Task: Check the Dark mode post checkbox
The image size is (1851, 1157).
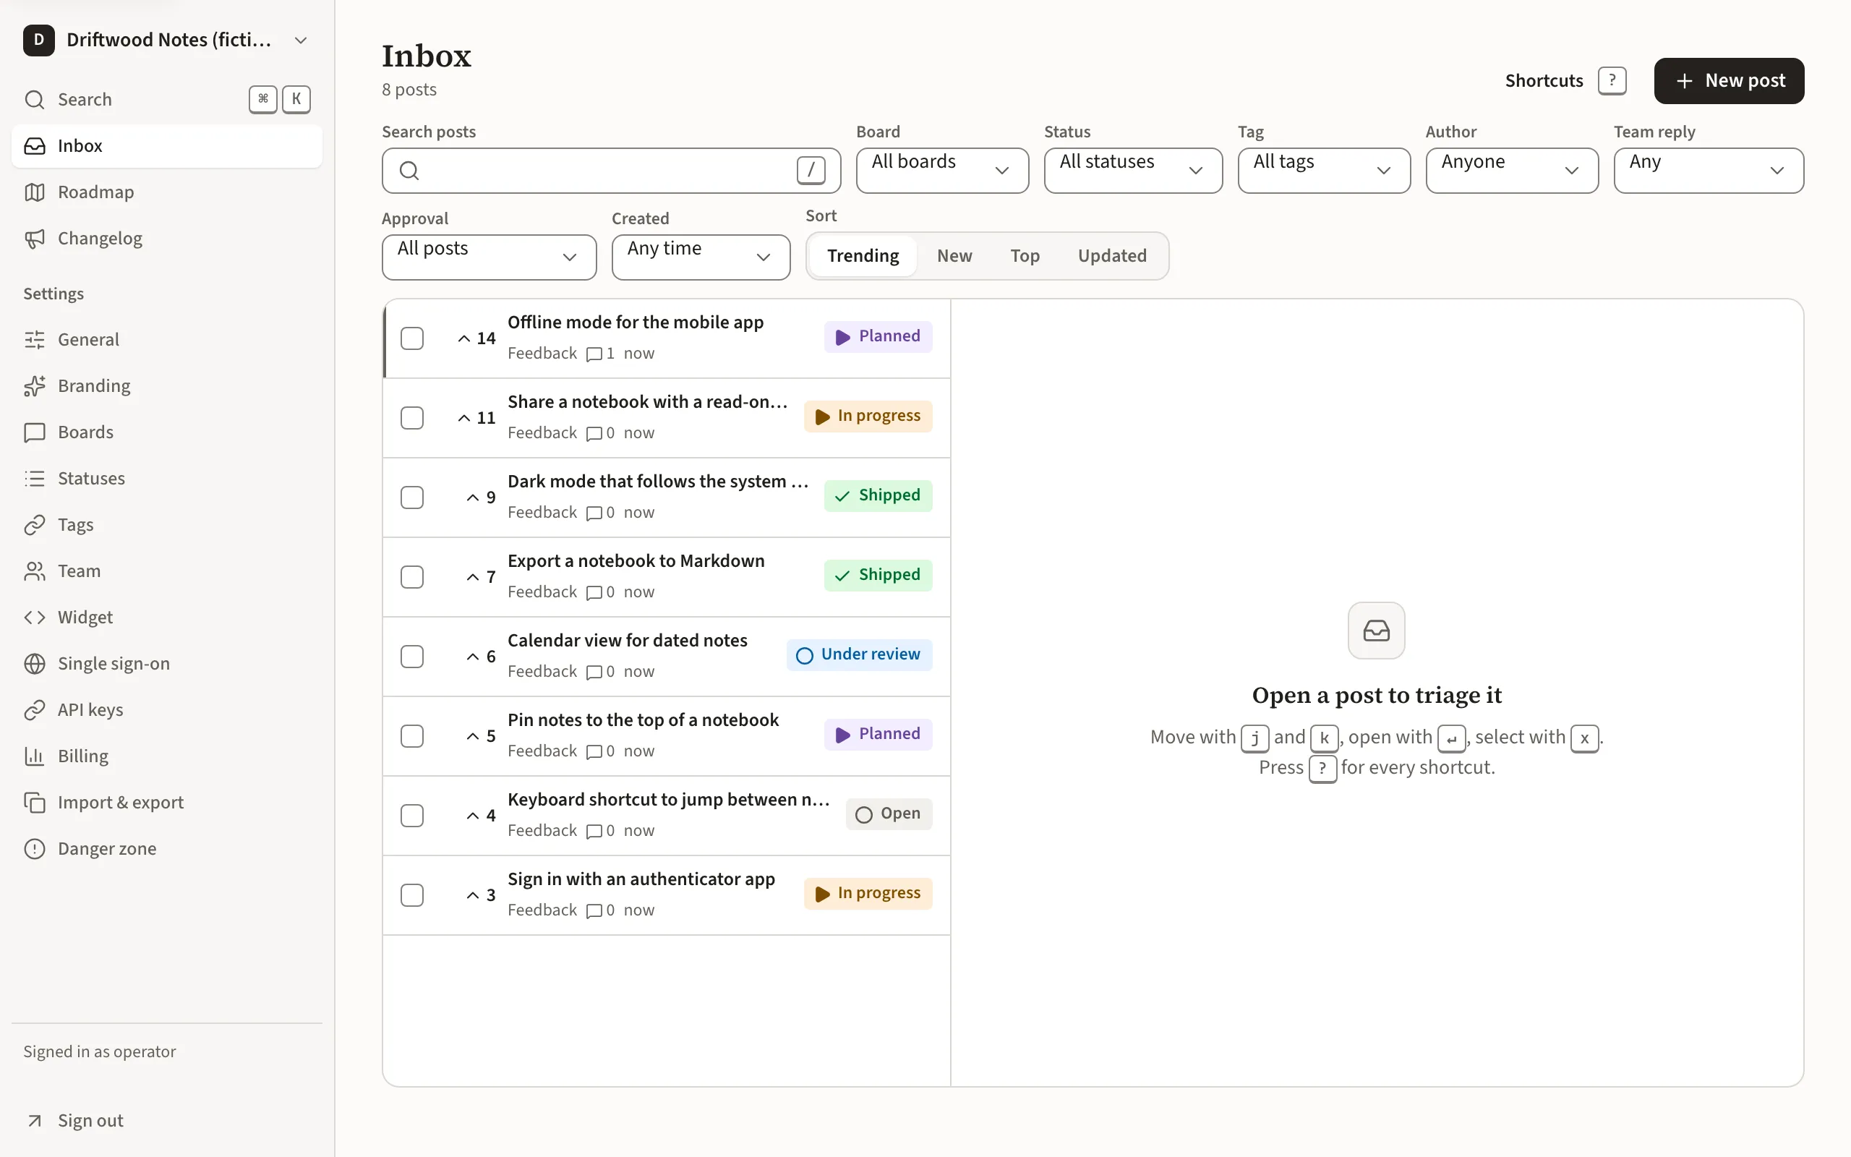Action: (x=412, y=498)
